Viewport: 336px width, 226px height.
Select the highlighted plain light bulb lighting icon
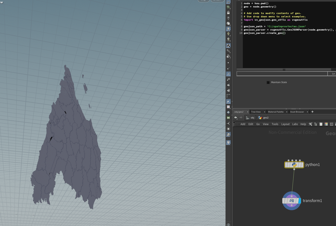pyautogui.click(x=229, y=29)
